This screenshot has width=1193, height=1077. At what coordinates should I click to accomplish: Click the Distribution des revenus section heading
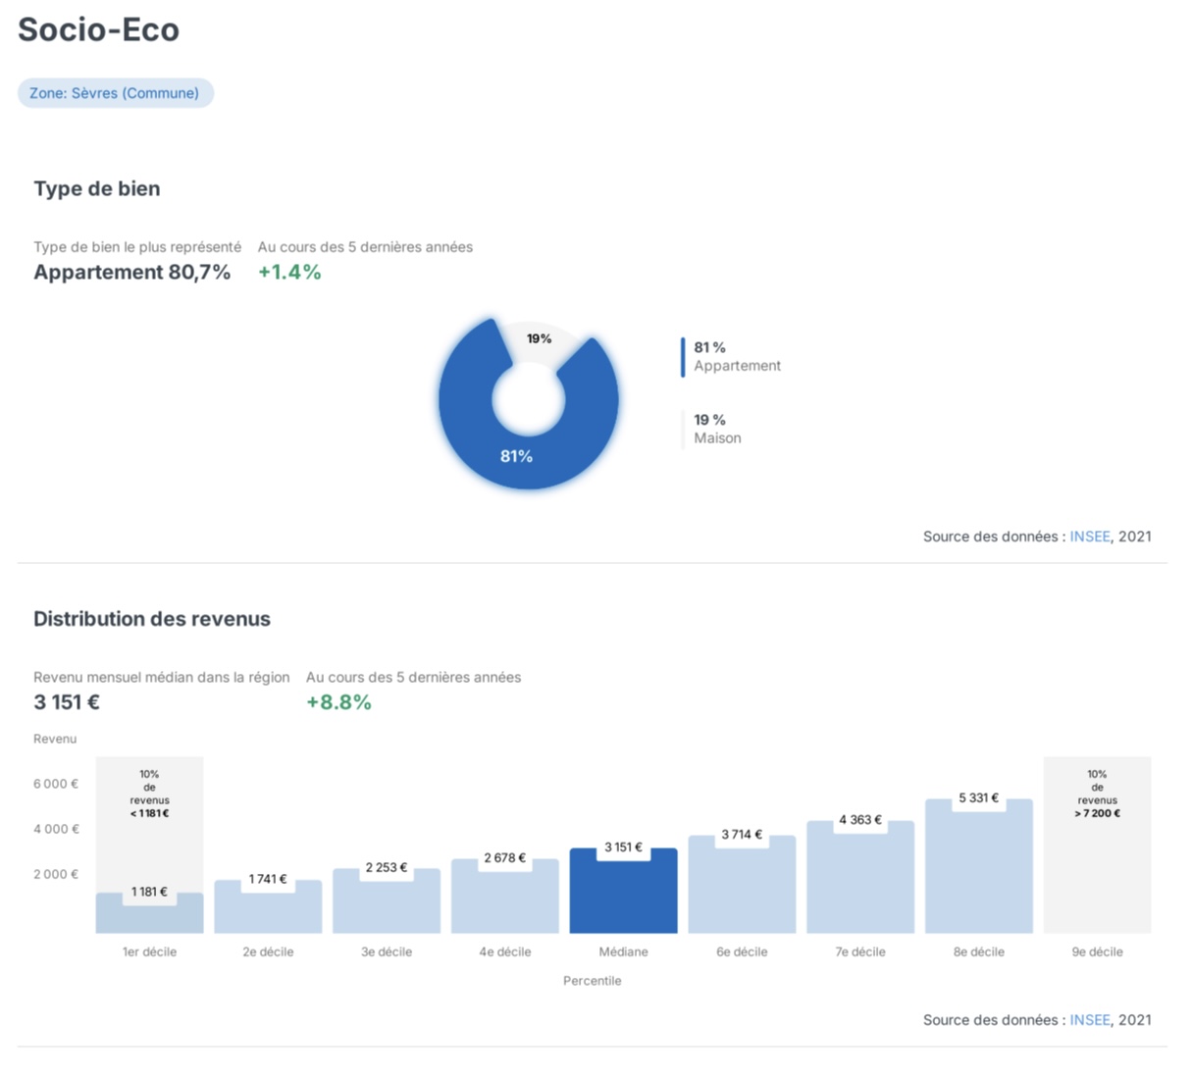click(152, 619)
